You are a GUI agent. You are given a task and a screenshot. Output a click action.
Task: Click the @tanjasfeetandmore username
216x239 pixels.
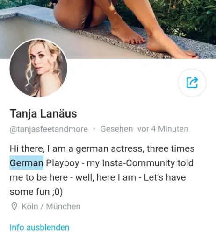pyautogui.click(x=49, y=129)
